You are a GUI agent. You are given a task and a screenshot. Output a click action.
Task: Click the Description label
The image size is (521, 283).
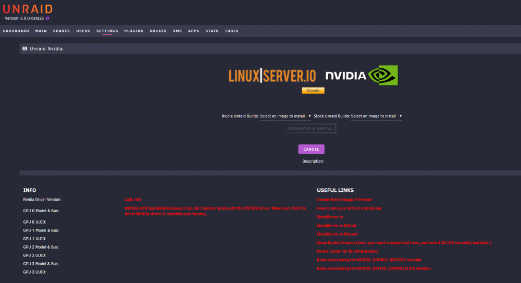[x=313, y=161]
